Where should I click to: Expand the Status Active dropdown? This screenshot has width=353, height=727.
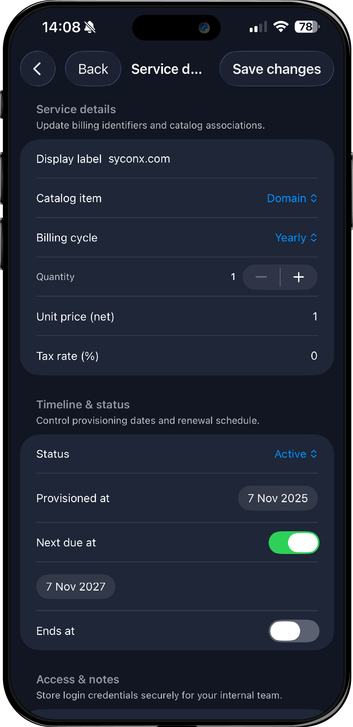pyautogui.click(x=296, y=454)
